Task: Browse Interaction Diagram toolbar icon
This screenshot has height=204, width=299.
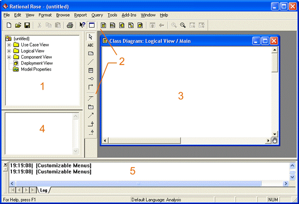Action: pos(112,25)
